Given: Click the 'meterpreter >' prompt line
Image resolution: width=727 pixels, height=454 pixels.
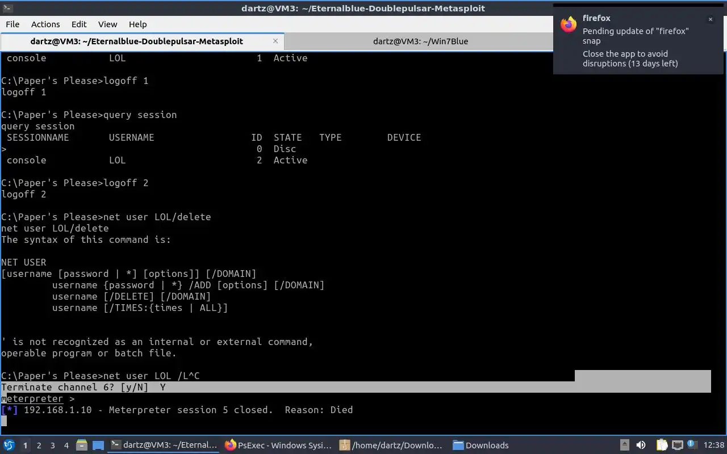Looking at the screenshot, I should [37, 399].
